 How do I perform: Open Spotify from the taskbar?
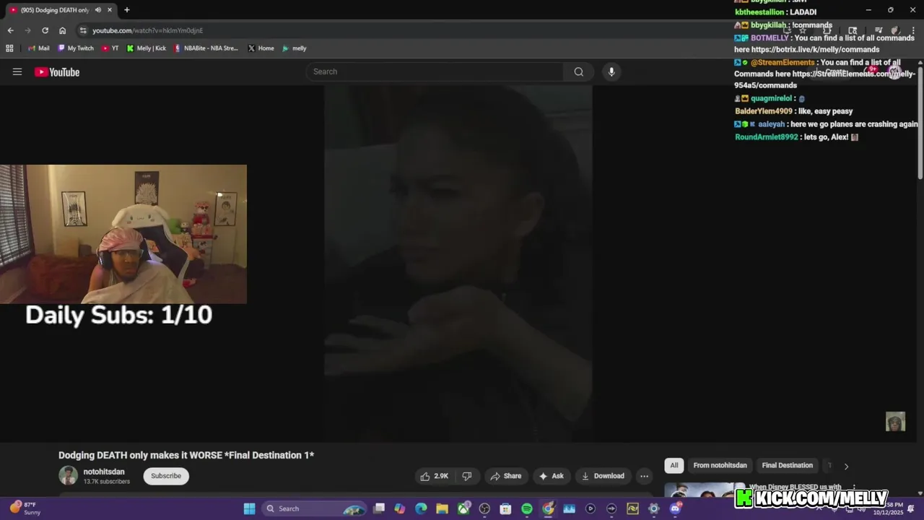point(527,508)
